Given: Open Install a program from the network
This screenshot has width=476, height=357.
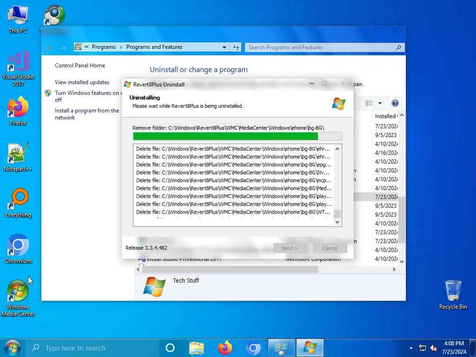Looking at the screenshot, I should point(87,114).
